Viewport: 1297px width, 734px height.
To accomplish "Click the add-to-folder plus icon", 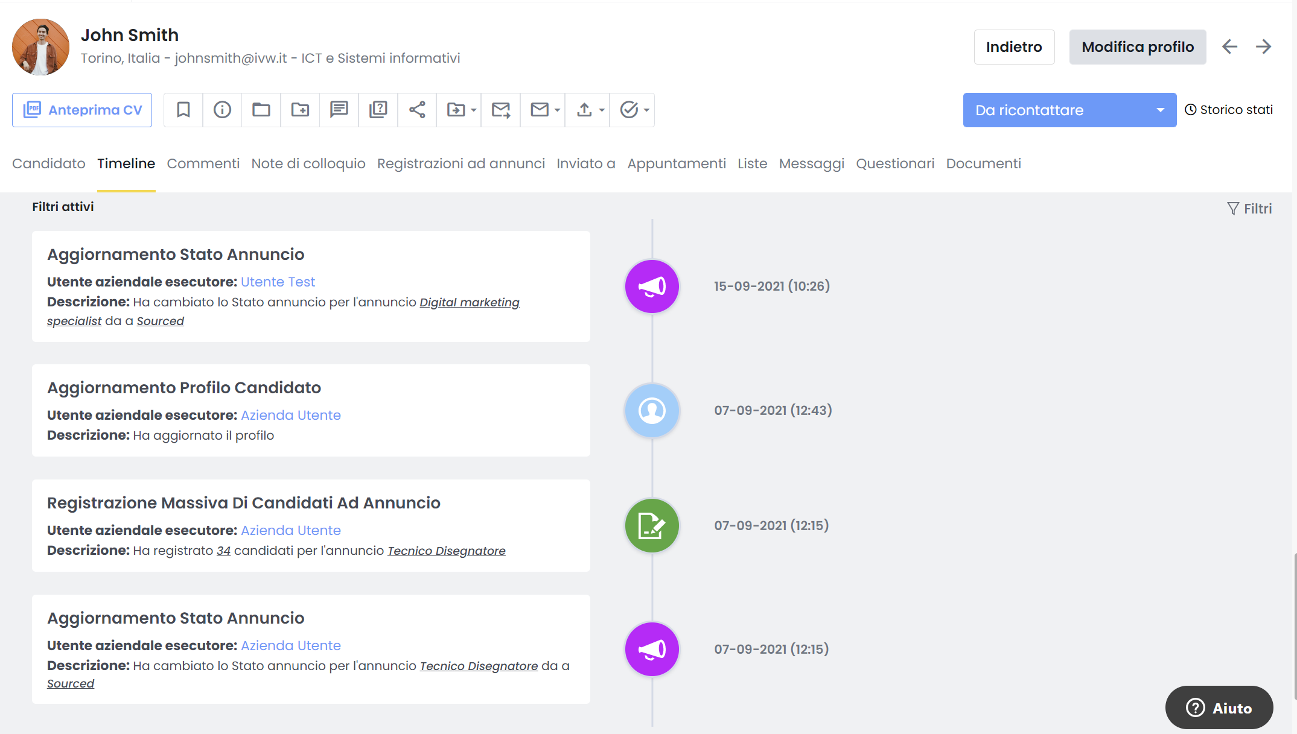I will click(x=300, y=110).
